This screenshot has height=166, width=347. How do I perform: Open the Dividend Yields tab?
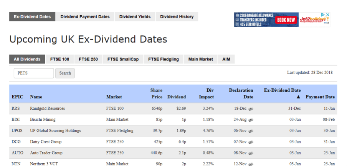pyautogui.click(x=135, y=17)
